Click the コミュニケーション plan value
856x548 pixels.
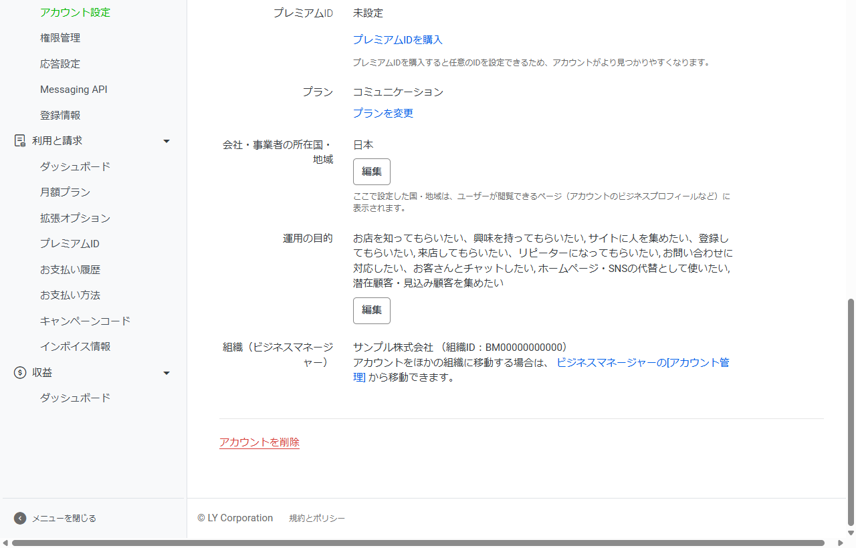tap(398, 92)
